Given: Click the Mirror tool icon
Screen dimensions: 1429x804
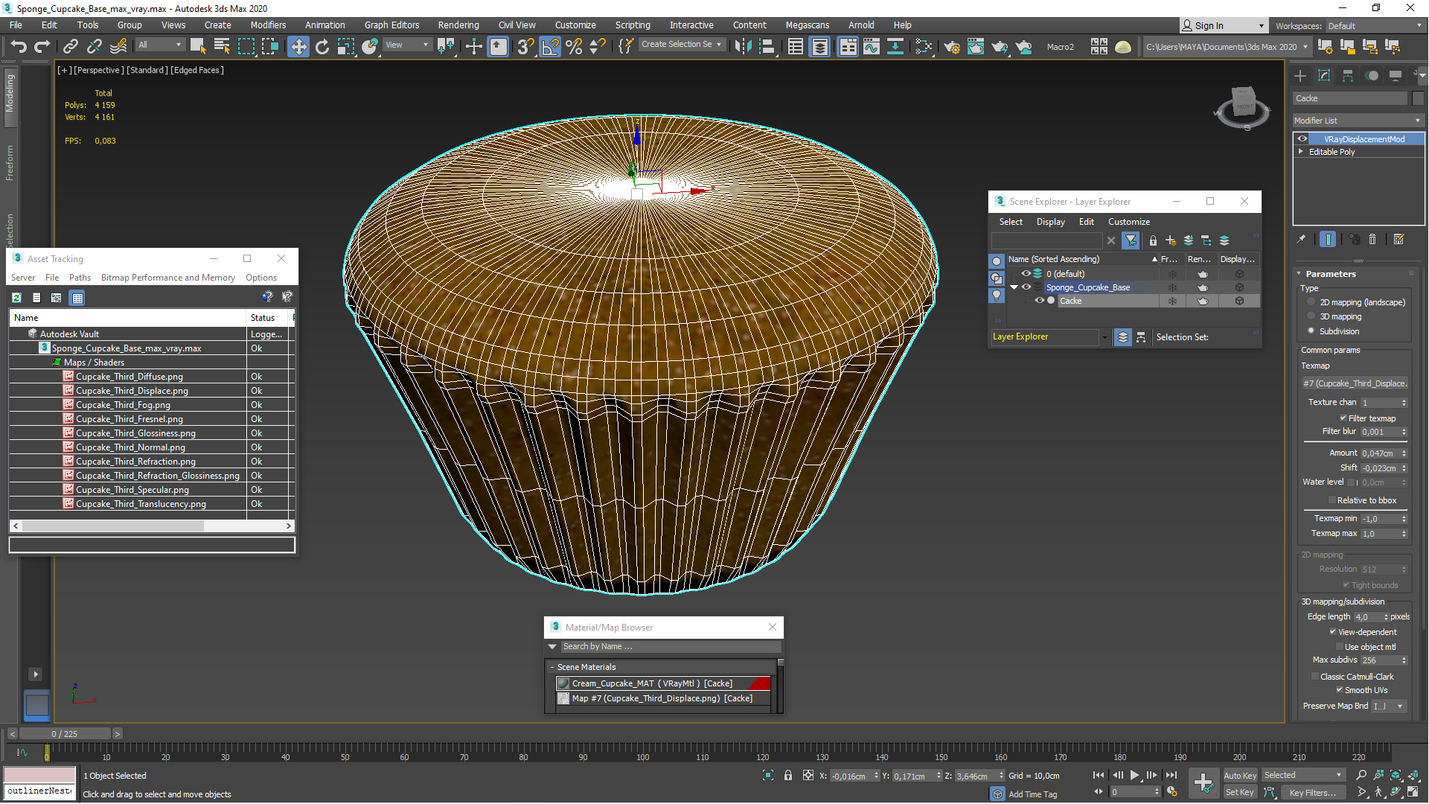Looking at the screenshot, I should click(742, 46).
